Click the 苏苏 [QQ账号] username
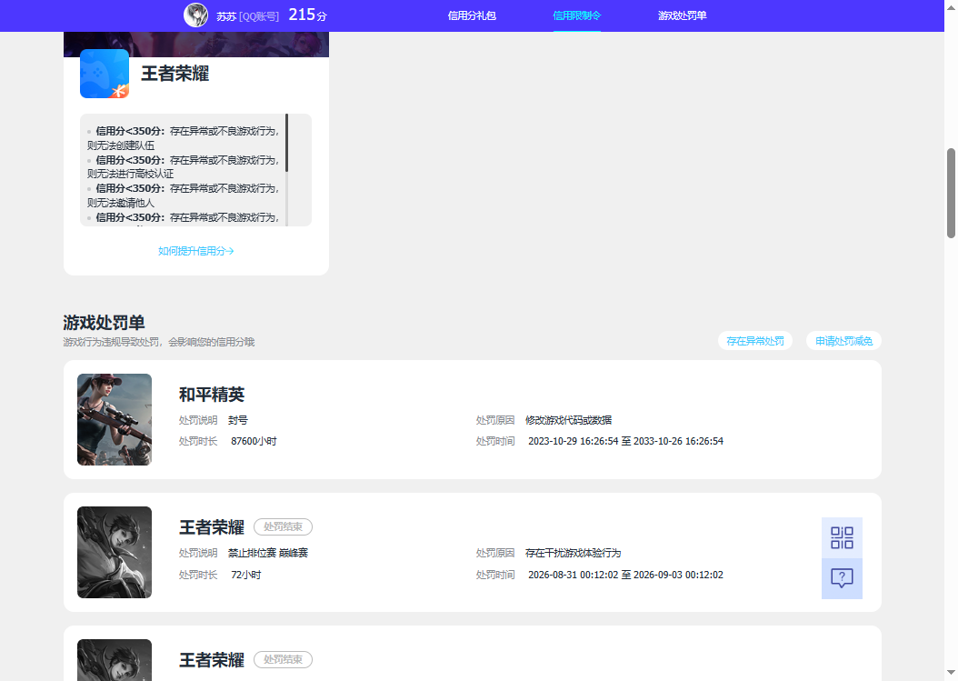 click(247, 16)
